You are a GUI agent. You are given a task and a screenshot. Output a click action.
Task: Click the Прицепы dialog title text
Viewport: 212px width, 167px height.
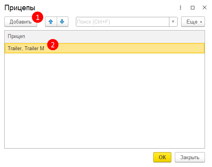(x=20, y=8)
